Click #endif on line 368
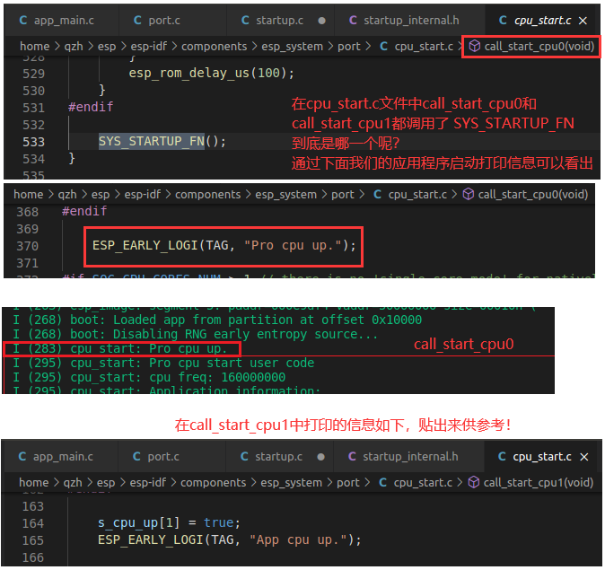The width and height of the screenshot is (605, 570). pyautogui.click(x=84, y=211)
